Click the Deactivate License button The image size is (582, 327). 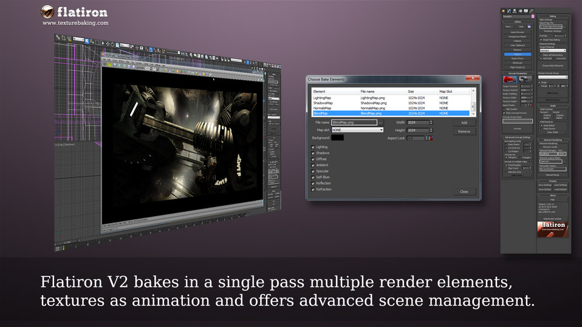click(553, 219)
